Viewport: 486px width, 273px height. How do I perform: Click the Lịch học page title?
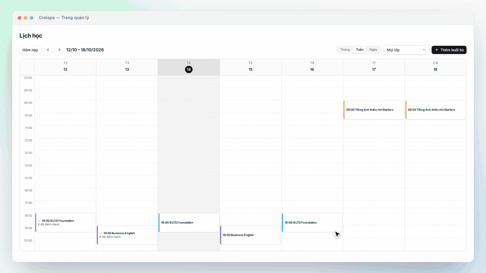31,36
